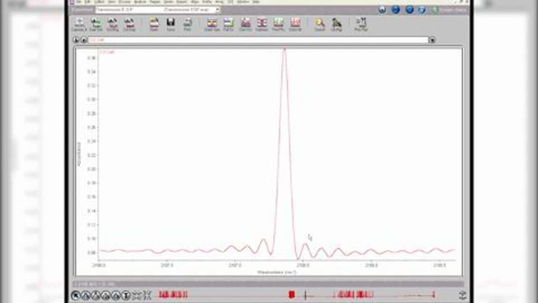Click the Search toolbar icon
Image resolution: width=538 pixels, height=303 pixels.
(x=320, y=24)
